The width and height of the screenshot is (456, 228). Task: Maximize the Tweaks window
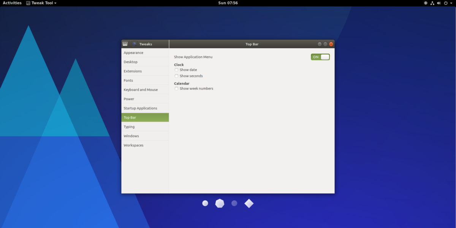click(325, 44)
